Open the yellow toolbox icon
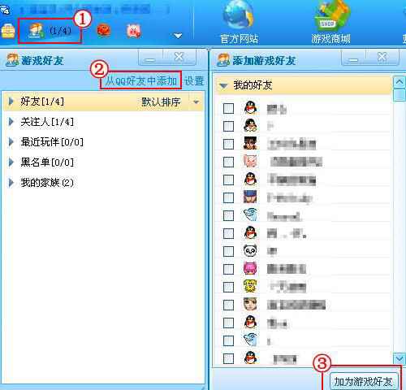Image resolution: width=406 pixels, height=390 pixels. tap(8, 31)
